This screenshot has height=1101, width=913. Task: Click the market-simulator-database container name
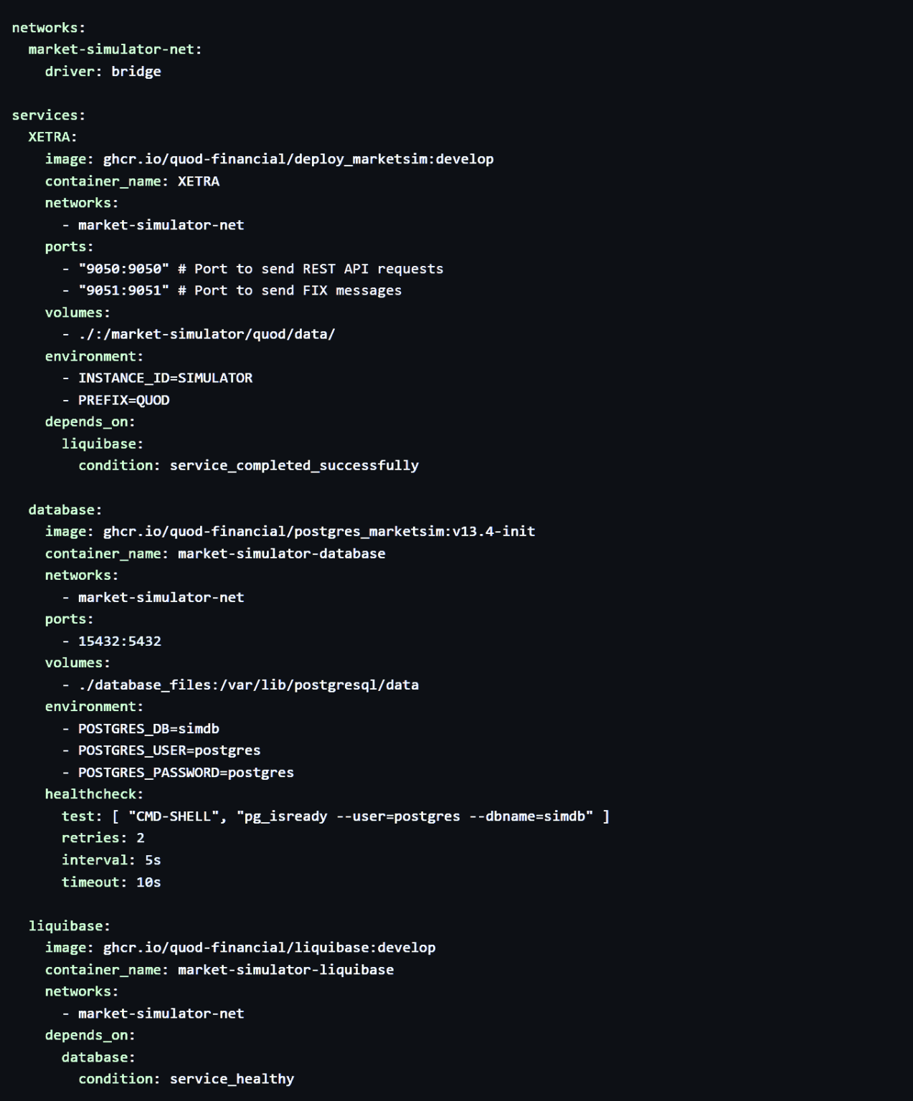(x=281, y=553)
